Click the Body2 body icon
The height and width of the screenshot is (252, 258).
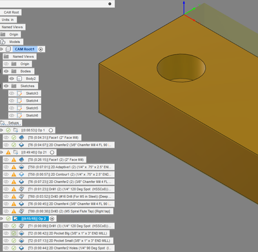pyautogui.click(x=19, y=79)
